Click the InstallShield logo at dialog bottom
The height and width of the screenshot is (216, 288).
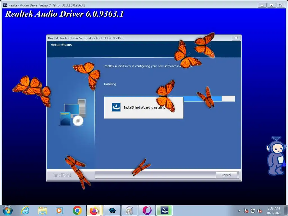point(62,175)
